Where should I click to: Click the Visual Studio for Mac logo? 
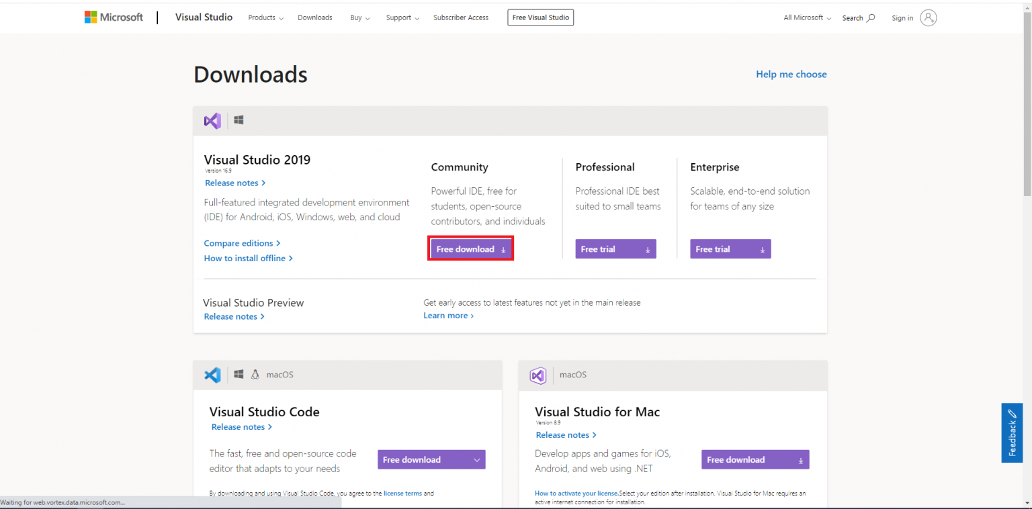pos(537,375)
